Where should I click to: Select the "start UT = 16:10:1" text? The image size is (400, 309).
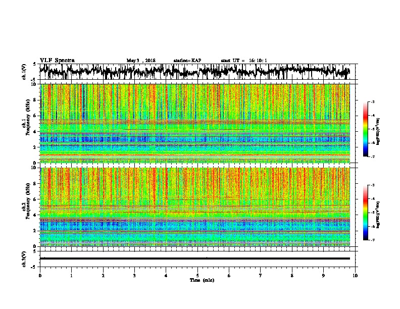[x=244, y=61]
